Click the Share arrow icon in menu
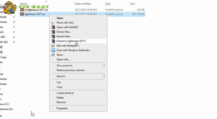This screenshot has width=217, height=119. [x=53, y=55]
